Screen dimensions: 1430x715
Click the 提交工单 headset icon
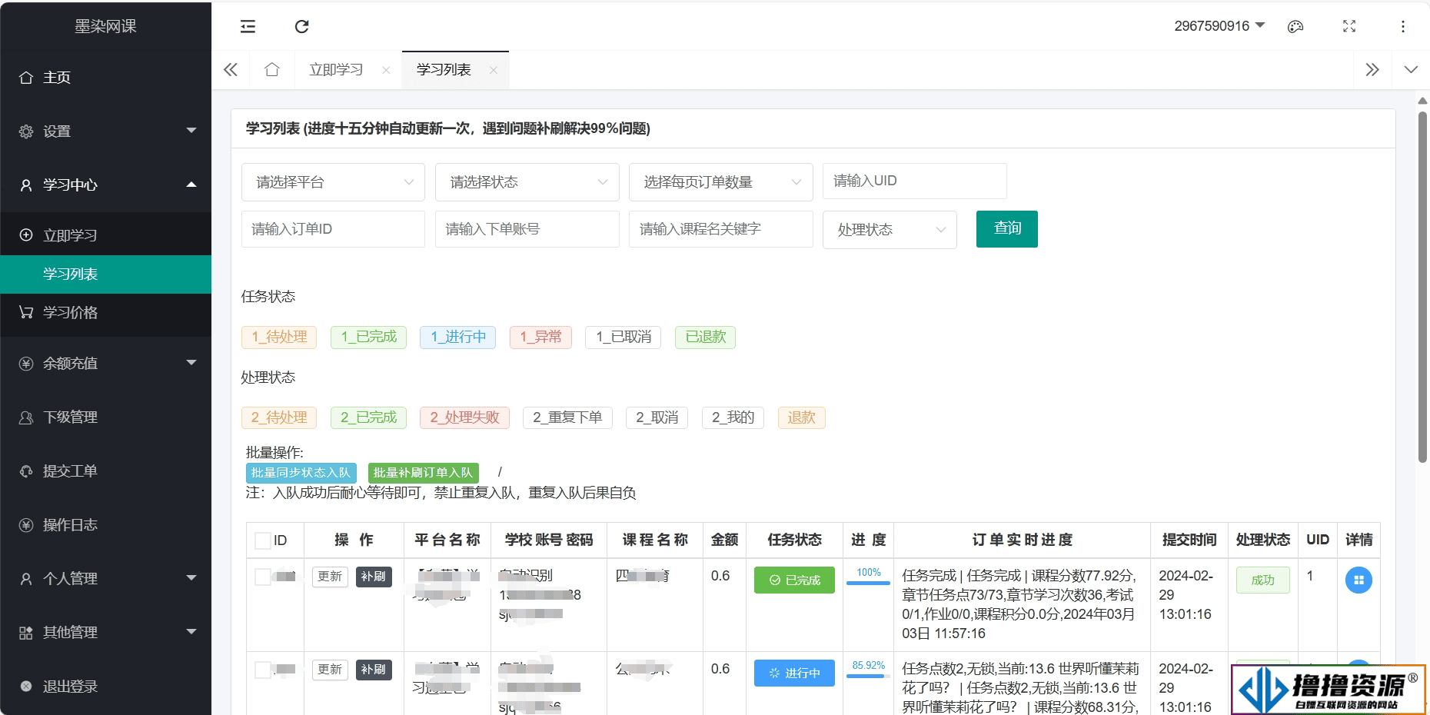pos(26,471)
